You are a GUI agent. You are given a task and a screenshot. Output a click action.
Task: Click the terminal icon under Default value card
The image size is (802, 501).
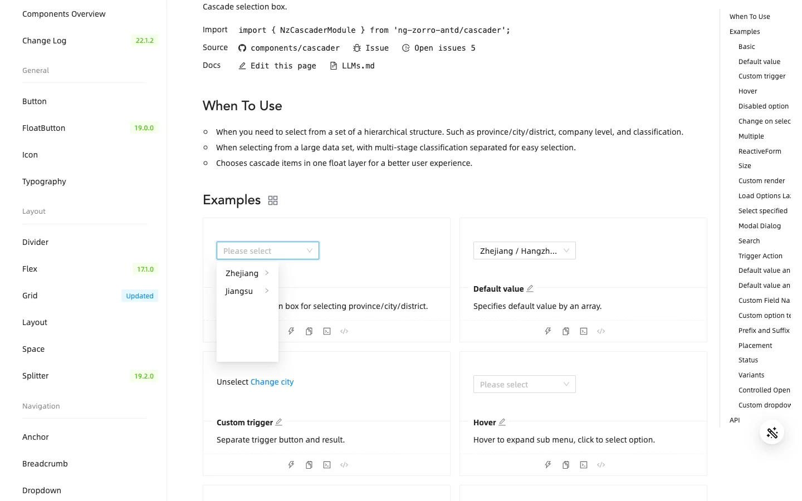pos(584,331)
